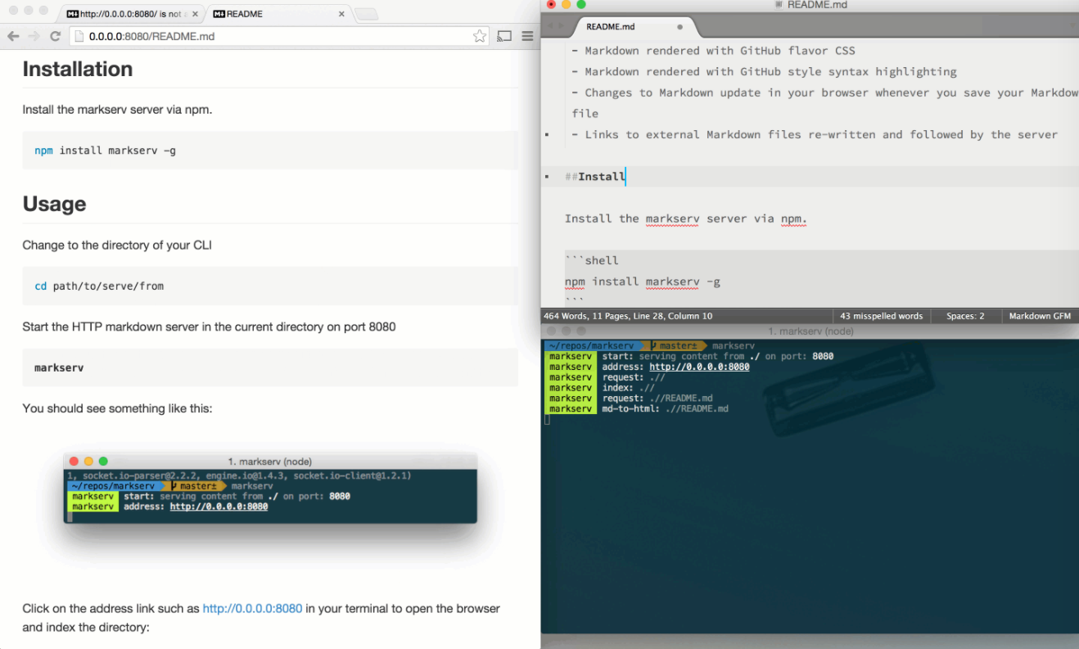Open Chrome's hamburger menu
Viewport: 1079px width, 649px height.
(527, 36)
